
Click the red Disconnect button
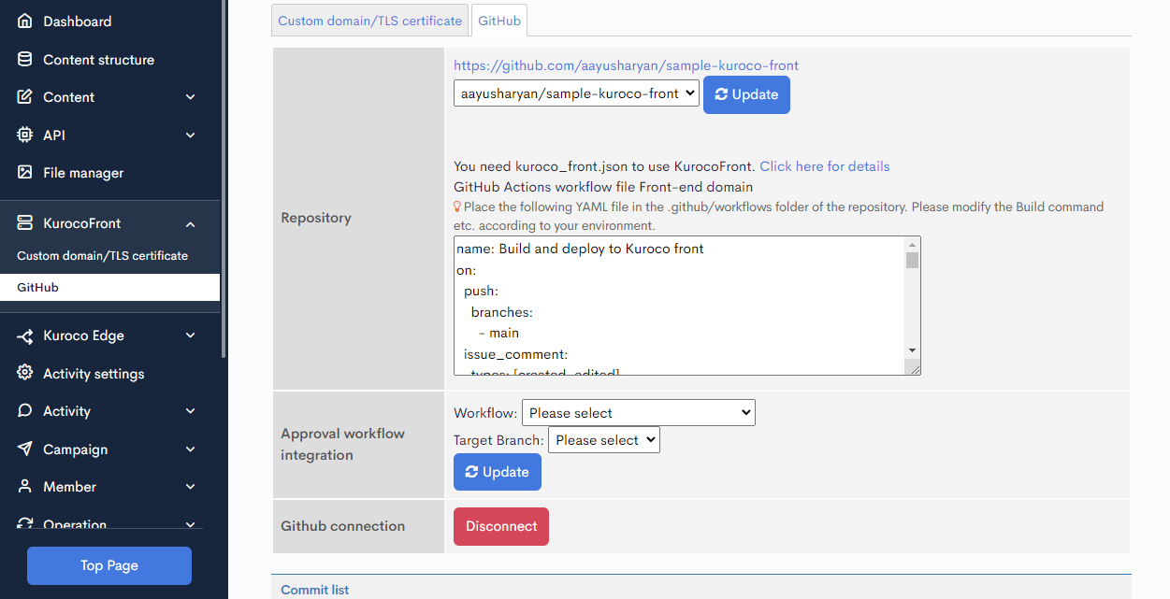pos(501,526)
